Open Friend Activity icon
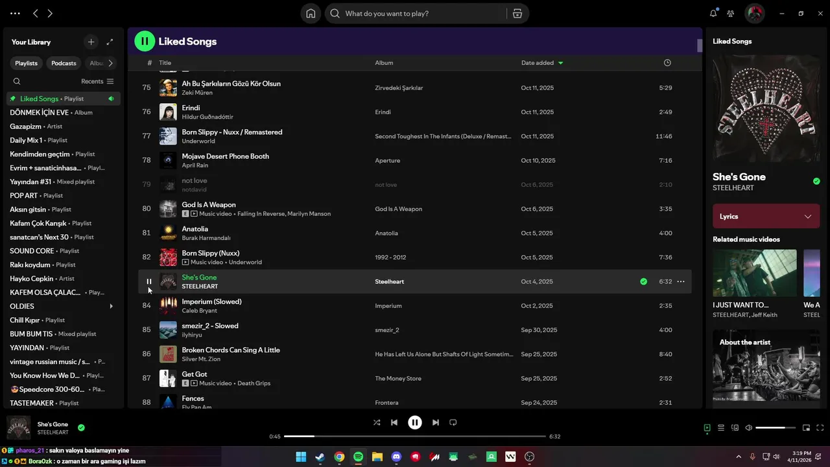This screenshot has height=467, width=830. click(731, 14)
